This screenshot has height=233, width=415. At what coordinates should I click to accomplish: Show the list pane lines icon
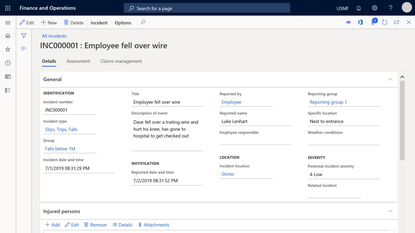coord(24,49)
